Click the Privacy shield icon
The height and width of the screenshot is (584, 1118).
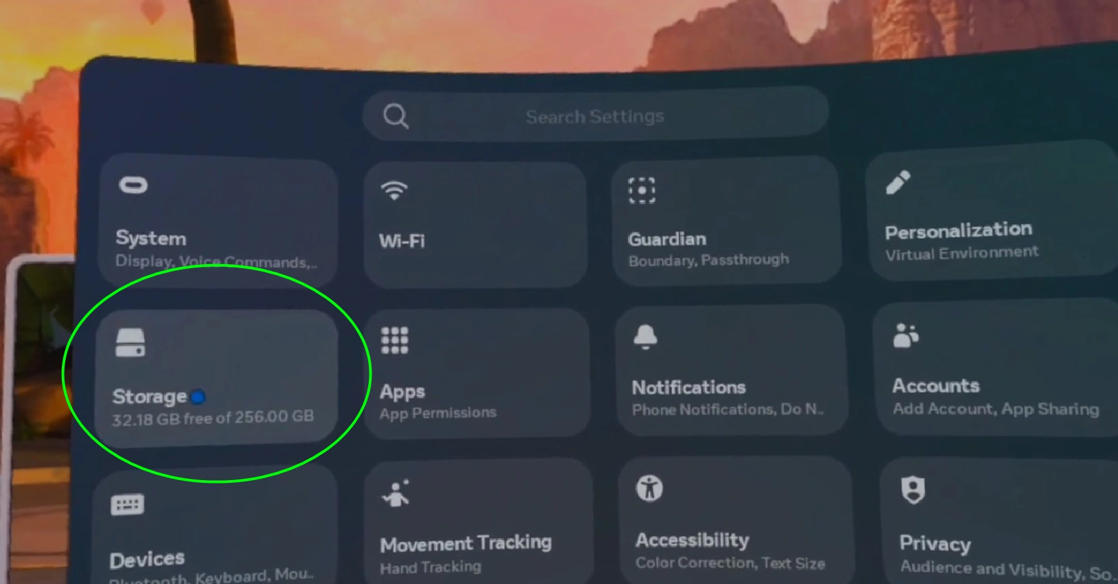click(913, 490)
